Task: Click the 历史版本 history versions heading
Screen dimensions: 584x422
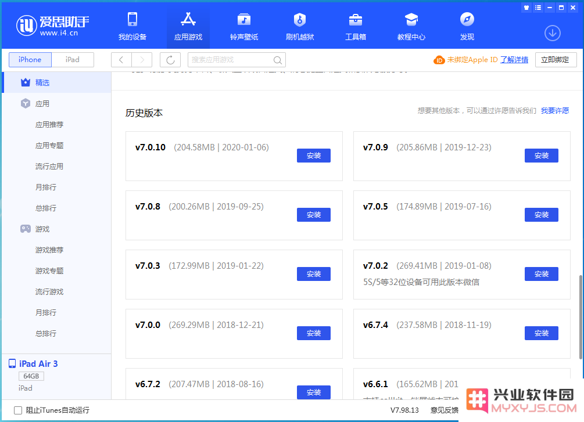Action: click(144, 113)
